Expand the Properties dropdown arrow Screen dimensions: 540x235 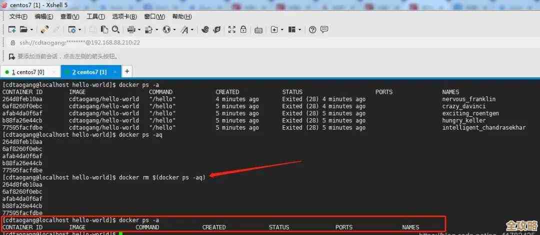tap(80, 30)
